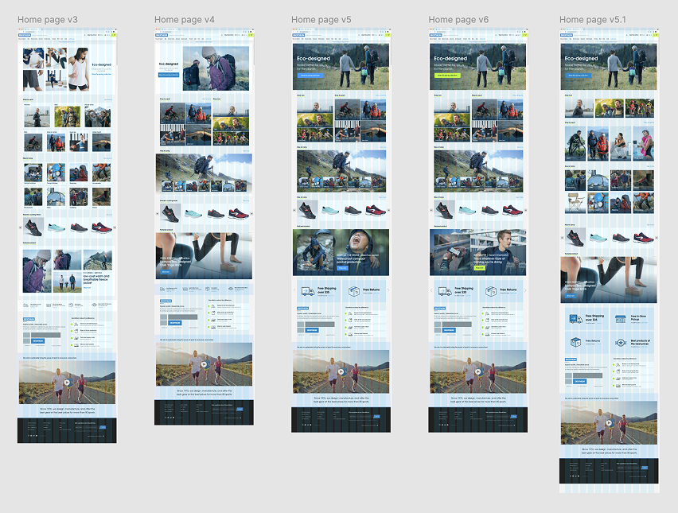Click the teal running shoe in Home page v3
The height and width of the screenshot is (513, 678).
56,227
